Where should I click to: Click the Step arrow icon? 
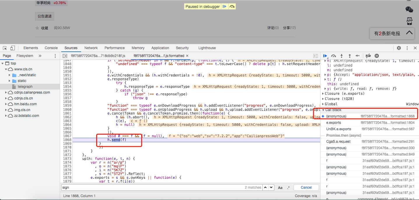coord(357,56)
